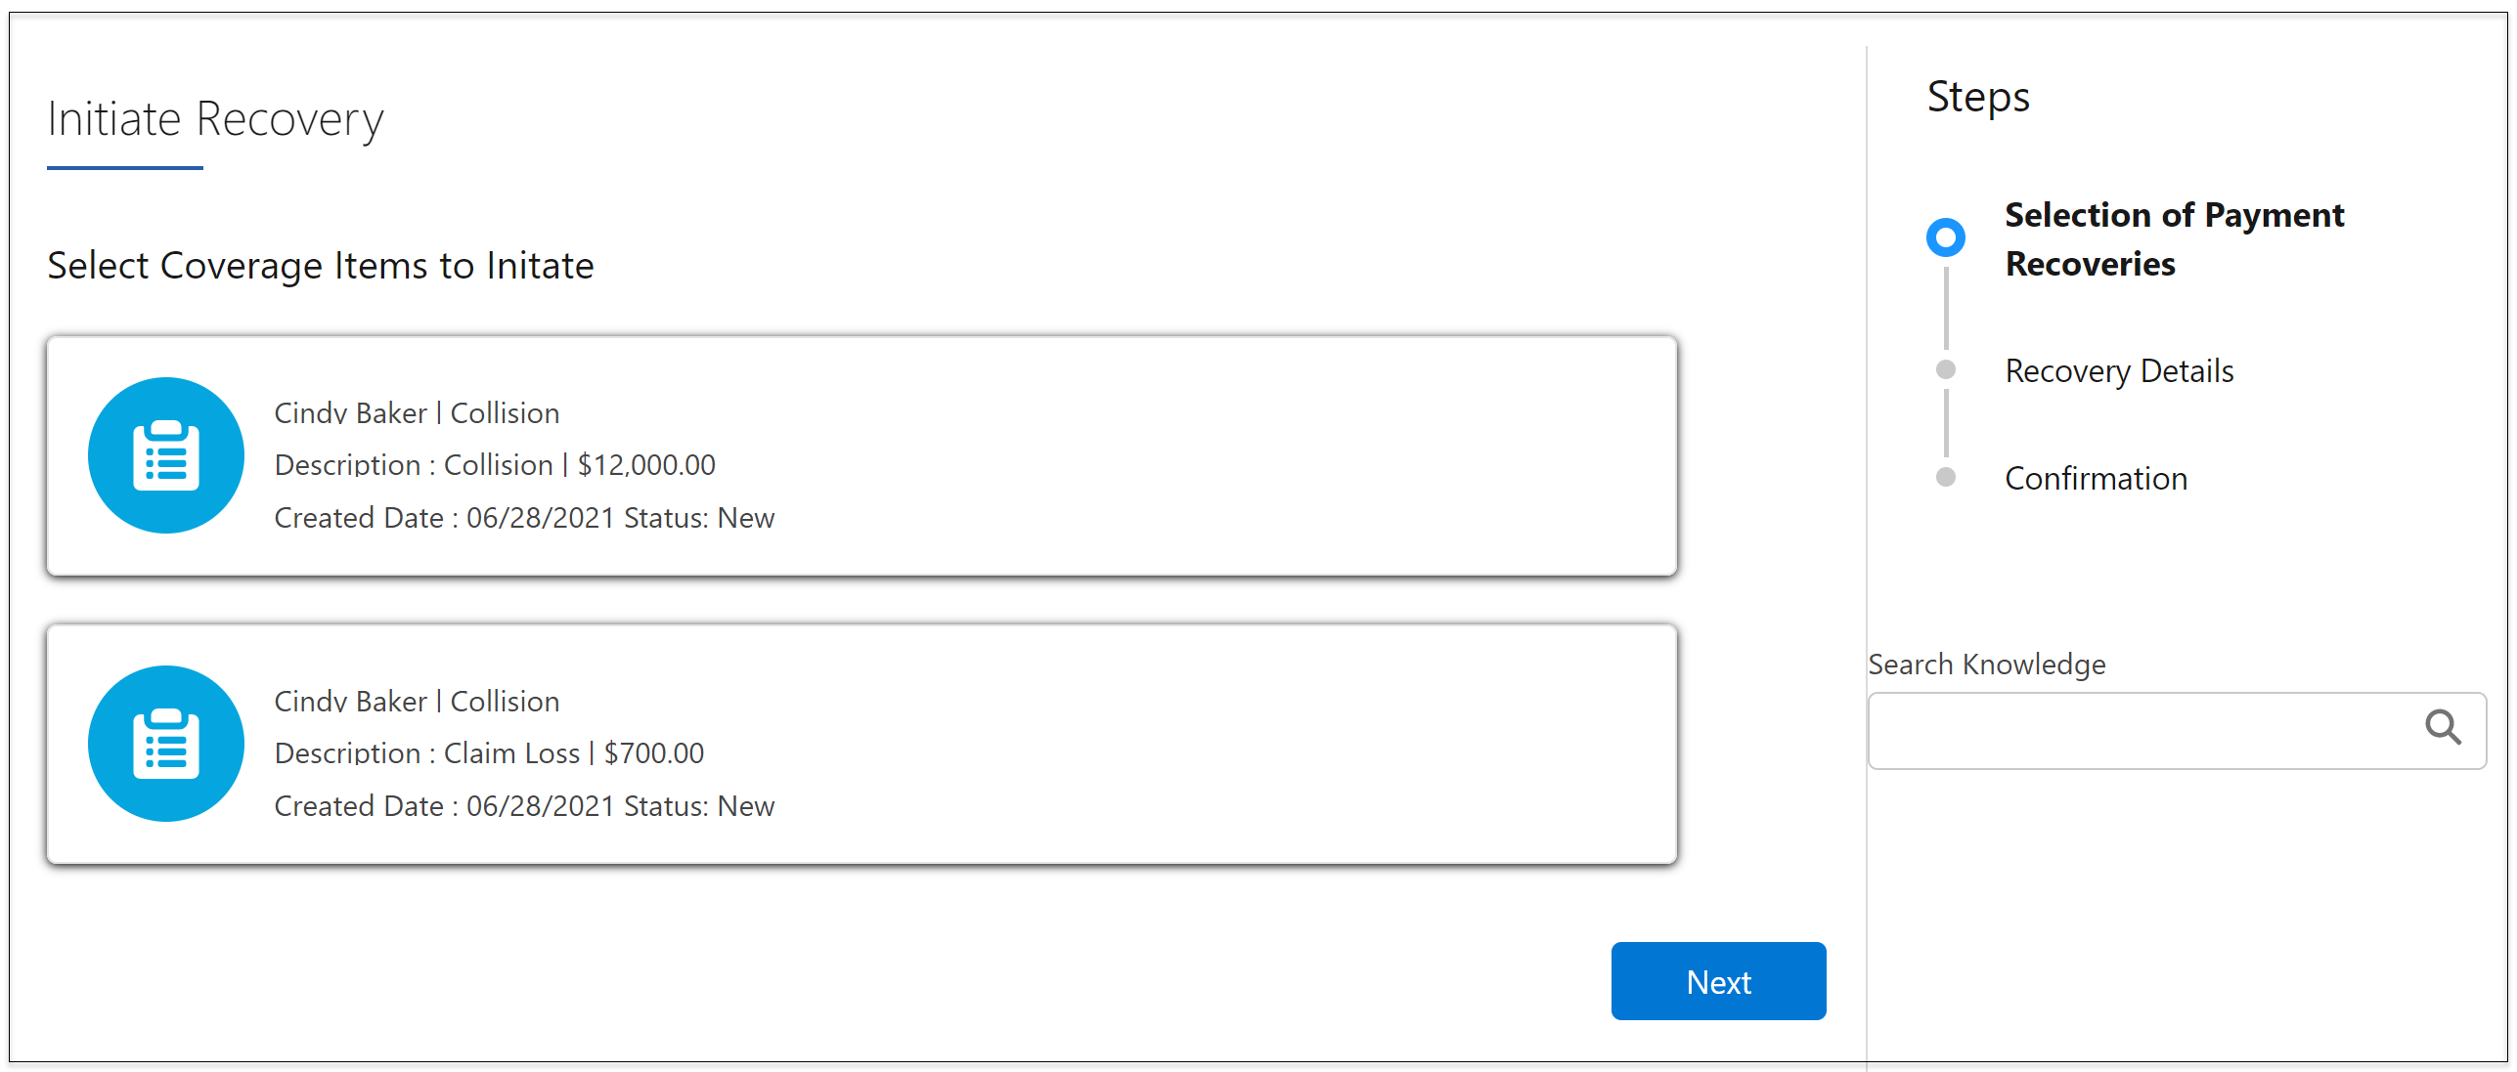
Task: Click Description : Claim Loss | $700.00 text
Action: click(489, 753)
